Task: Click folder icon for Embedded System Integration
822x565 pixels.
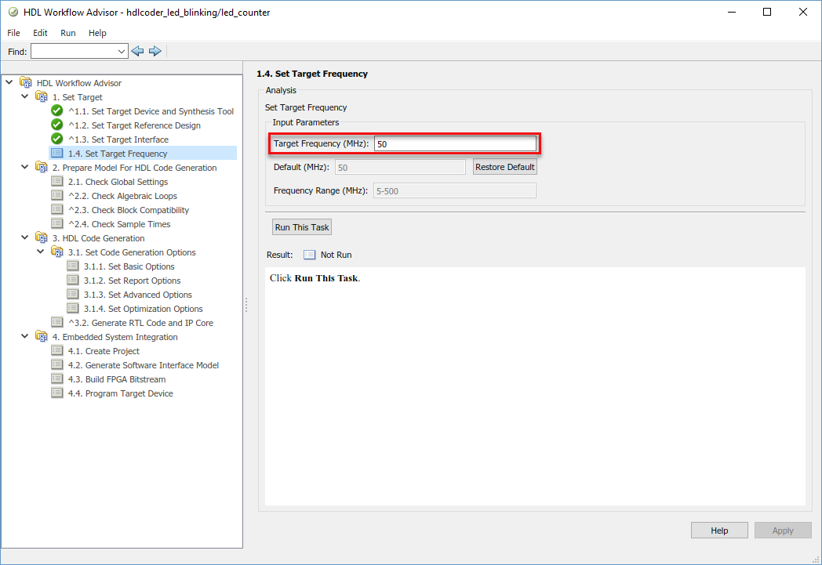Action: [41, 337]
